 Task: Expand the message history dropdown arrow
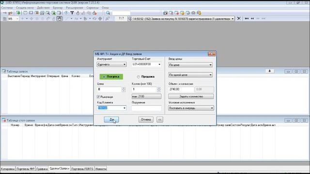[232, 19]
